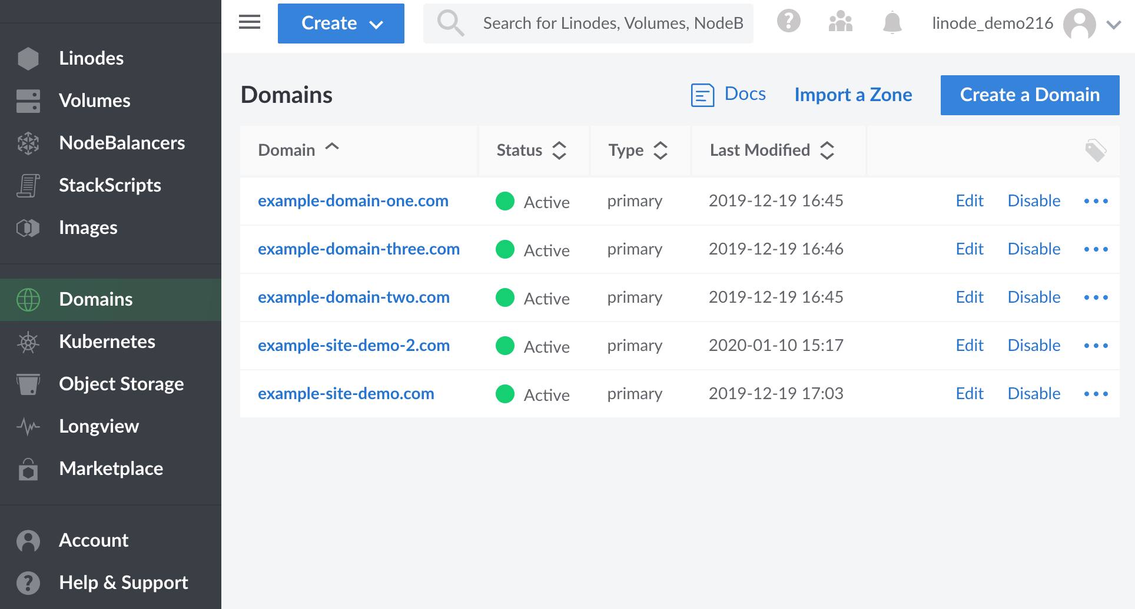Disable example-domain-three.com
Screen dimensions: 1135x609
click(1034, 249)
